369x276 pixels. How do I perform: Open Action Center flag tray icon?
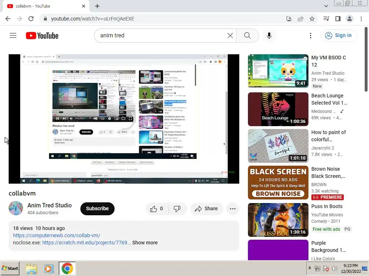(326, 268)
